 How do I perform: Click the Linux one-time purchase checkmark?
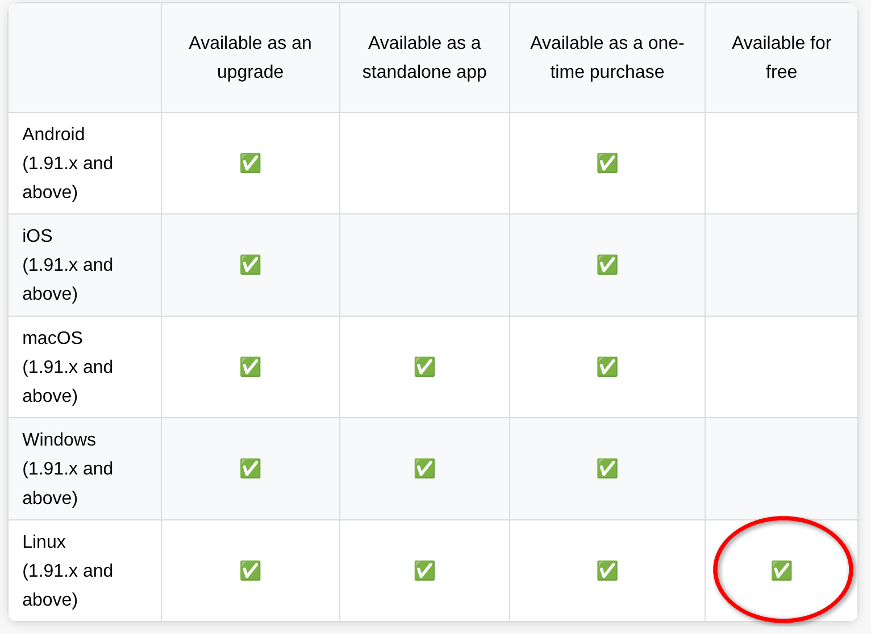coord(607,571)
